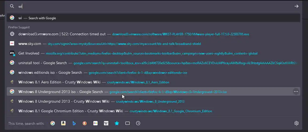Click the Google icon beside 'wi' suggestion
The image size is (308, 132).
coord(12,18)
